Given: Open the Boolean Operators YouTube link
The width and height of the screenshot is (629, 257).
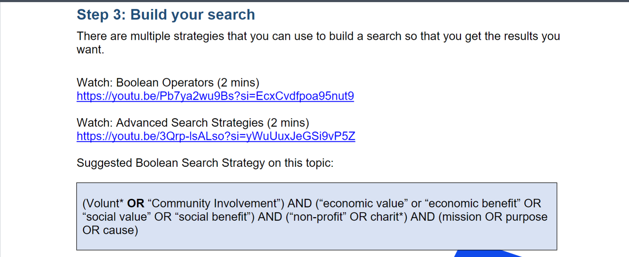Looking at the screenshot, I should [x=215, y=96].
